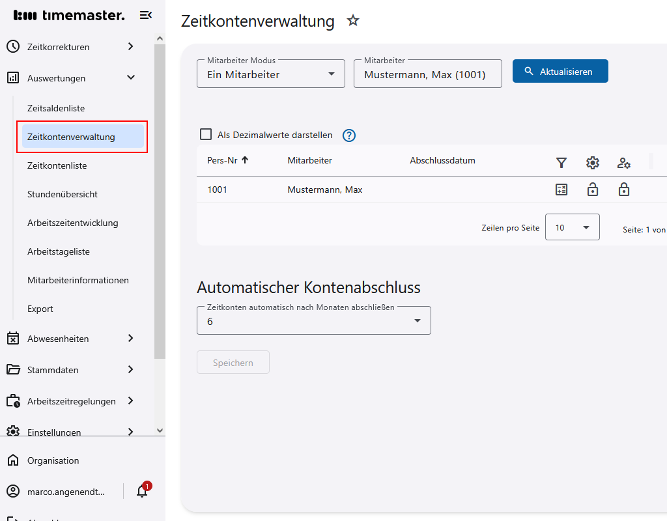Click the user management icon in the table header
Image resolution: width=667 pixels, height=521 pixels.
623,161
